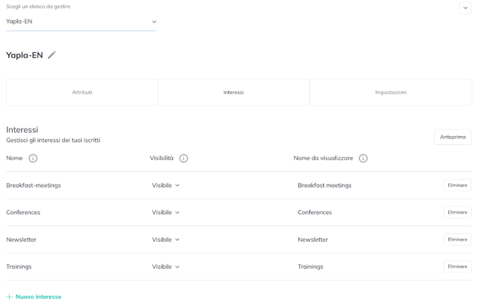Viewport: 479px width, 307px height.
Task: Edit the Yapla-EN list name pencil icon
Action: click(x=52, y=55)
